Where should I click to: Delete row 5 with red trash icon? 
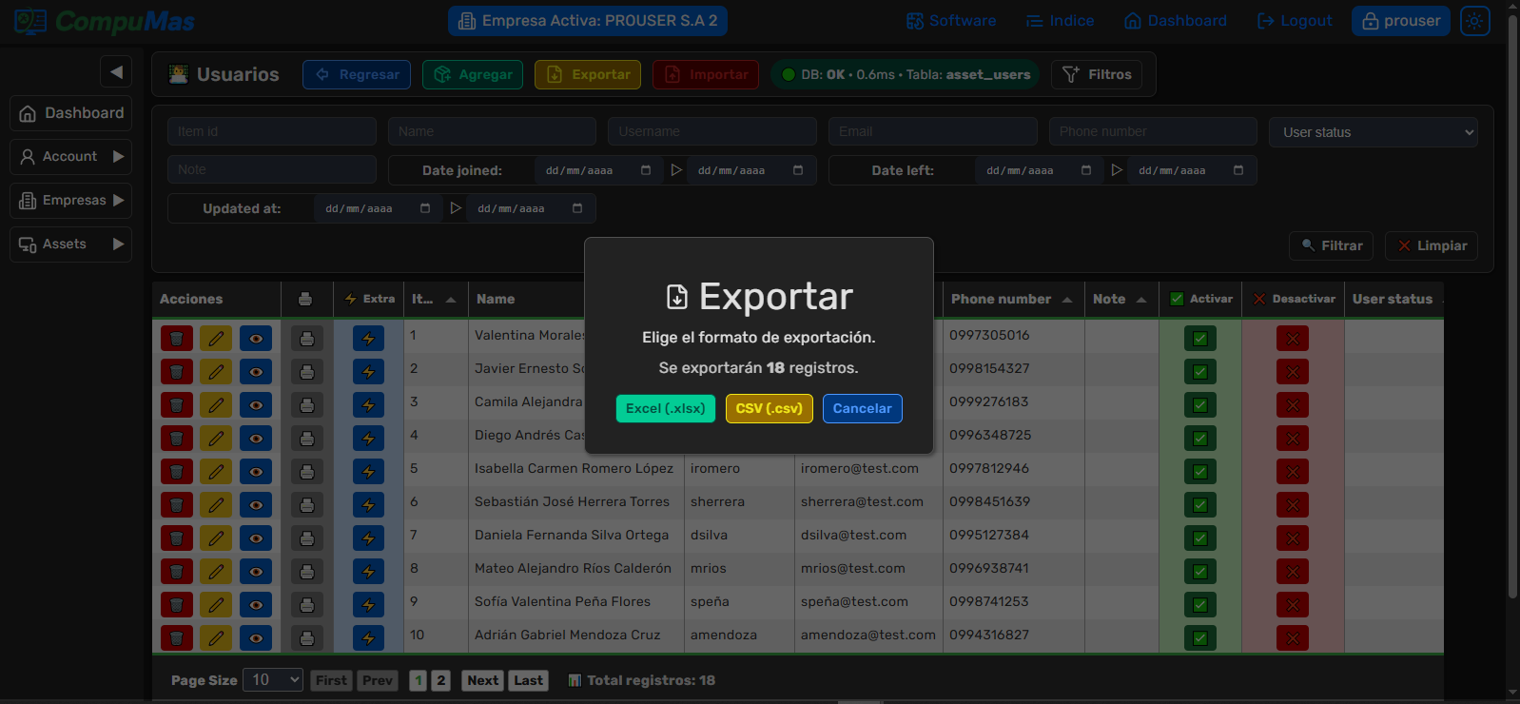177,472
